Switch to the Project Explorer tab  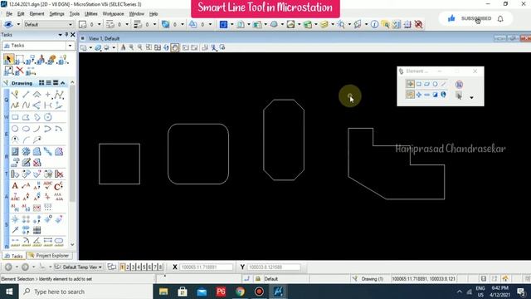coord(49,256)
